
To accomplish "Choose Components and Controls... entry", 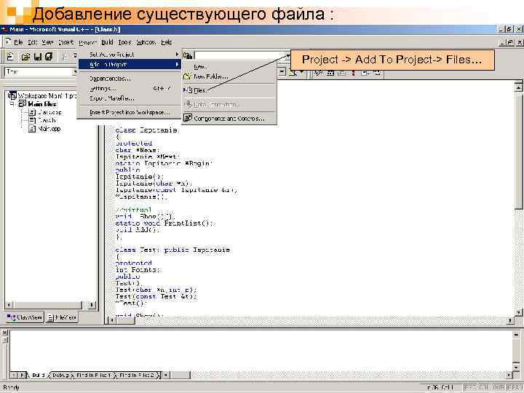I will (229, 119).
